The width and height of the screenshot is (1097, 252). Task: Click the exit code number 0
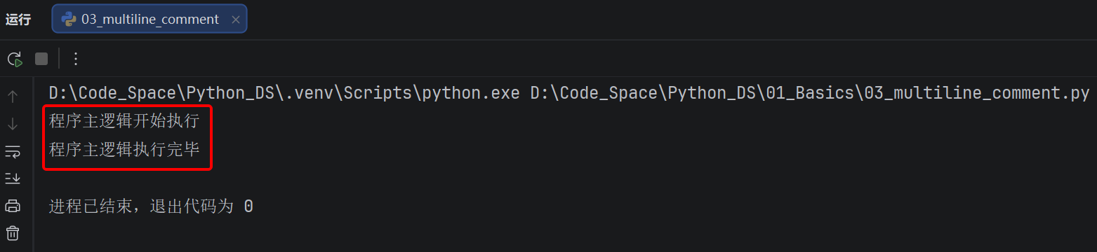(x=248, y=206)
